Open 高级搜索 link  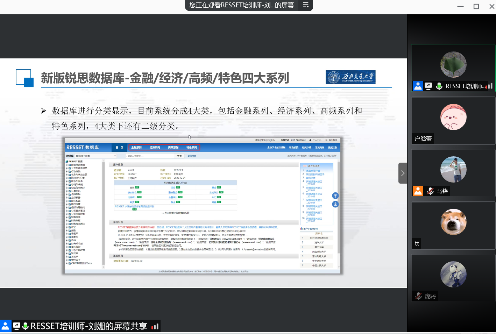[192, 156]
